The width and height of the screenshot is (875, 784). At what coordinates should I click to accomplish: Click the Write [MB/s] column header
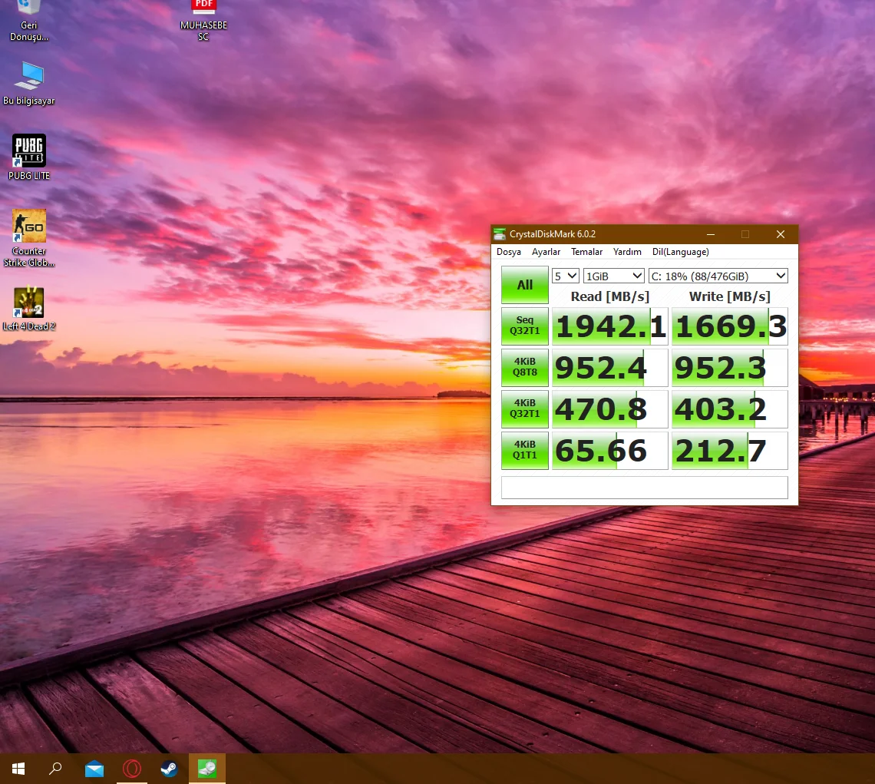pos(729,296)
